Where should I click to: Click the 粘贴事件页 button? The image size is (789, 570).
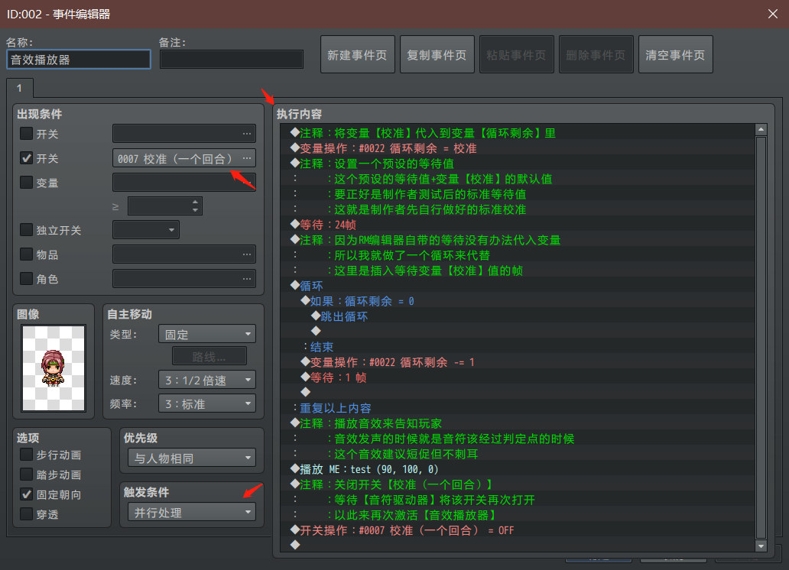click(516, 54)
